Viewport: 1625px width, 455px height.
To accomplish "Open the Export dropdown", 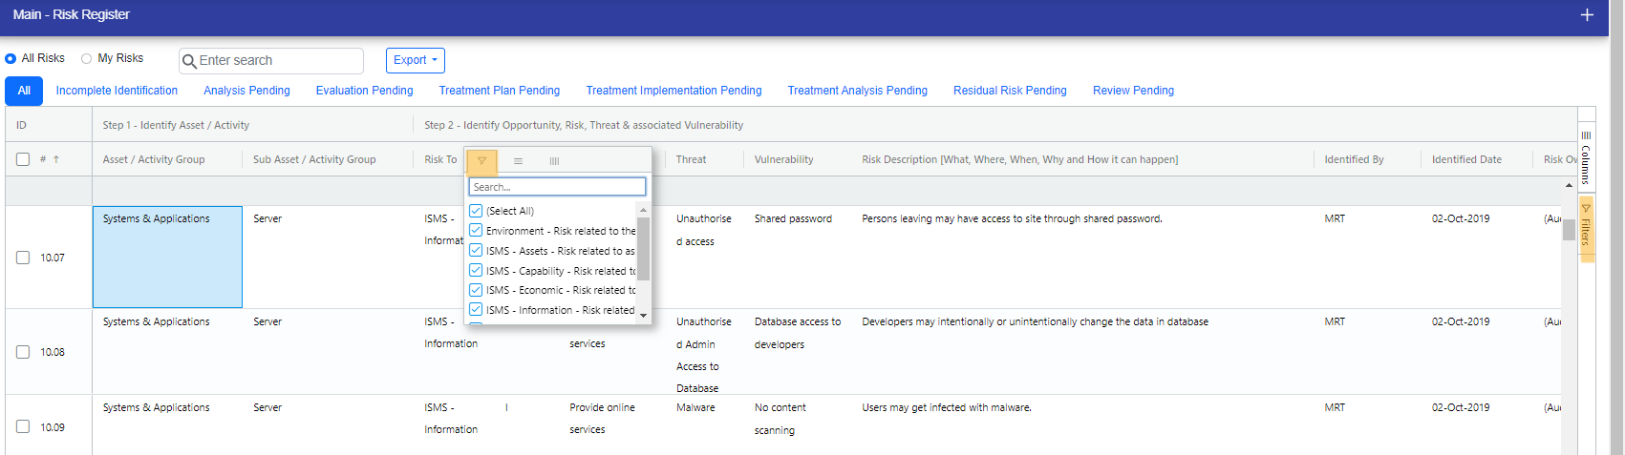I will [x=415, y=60].
